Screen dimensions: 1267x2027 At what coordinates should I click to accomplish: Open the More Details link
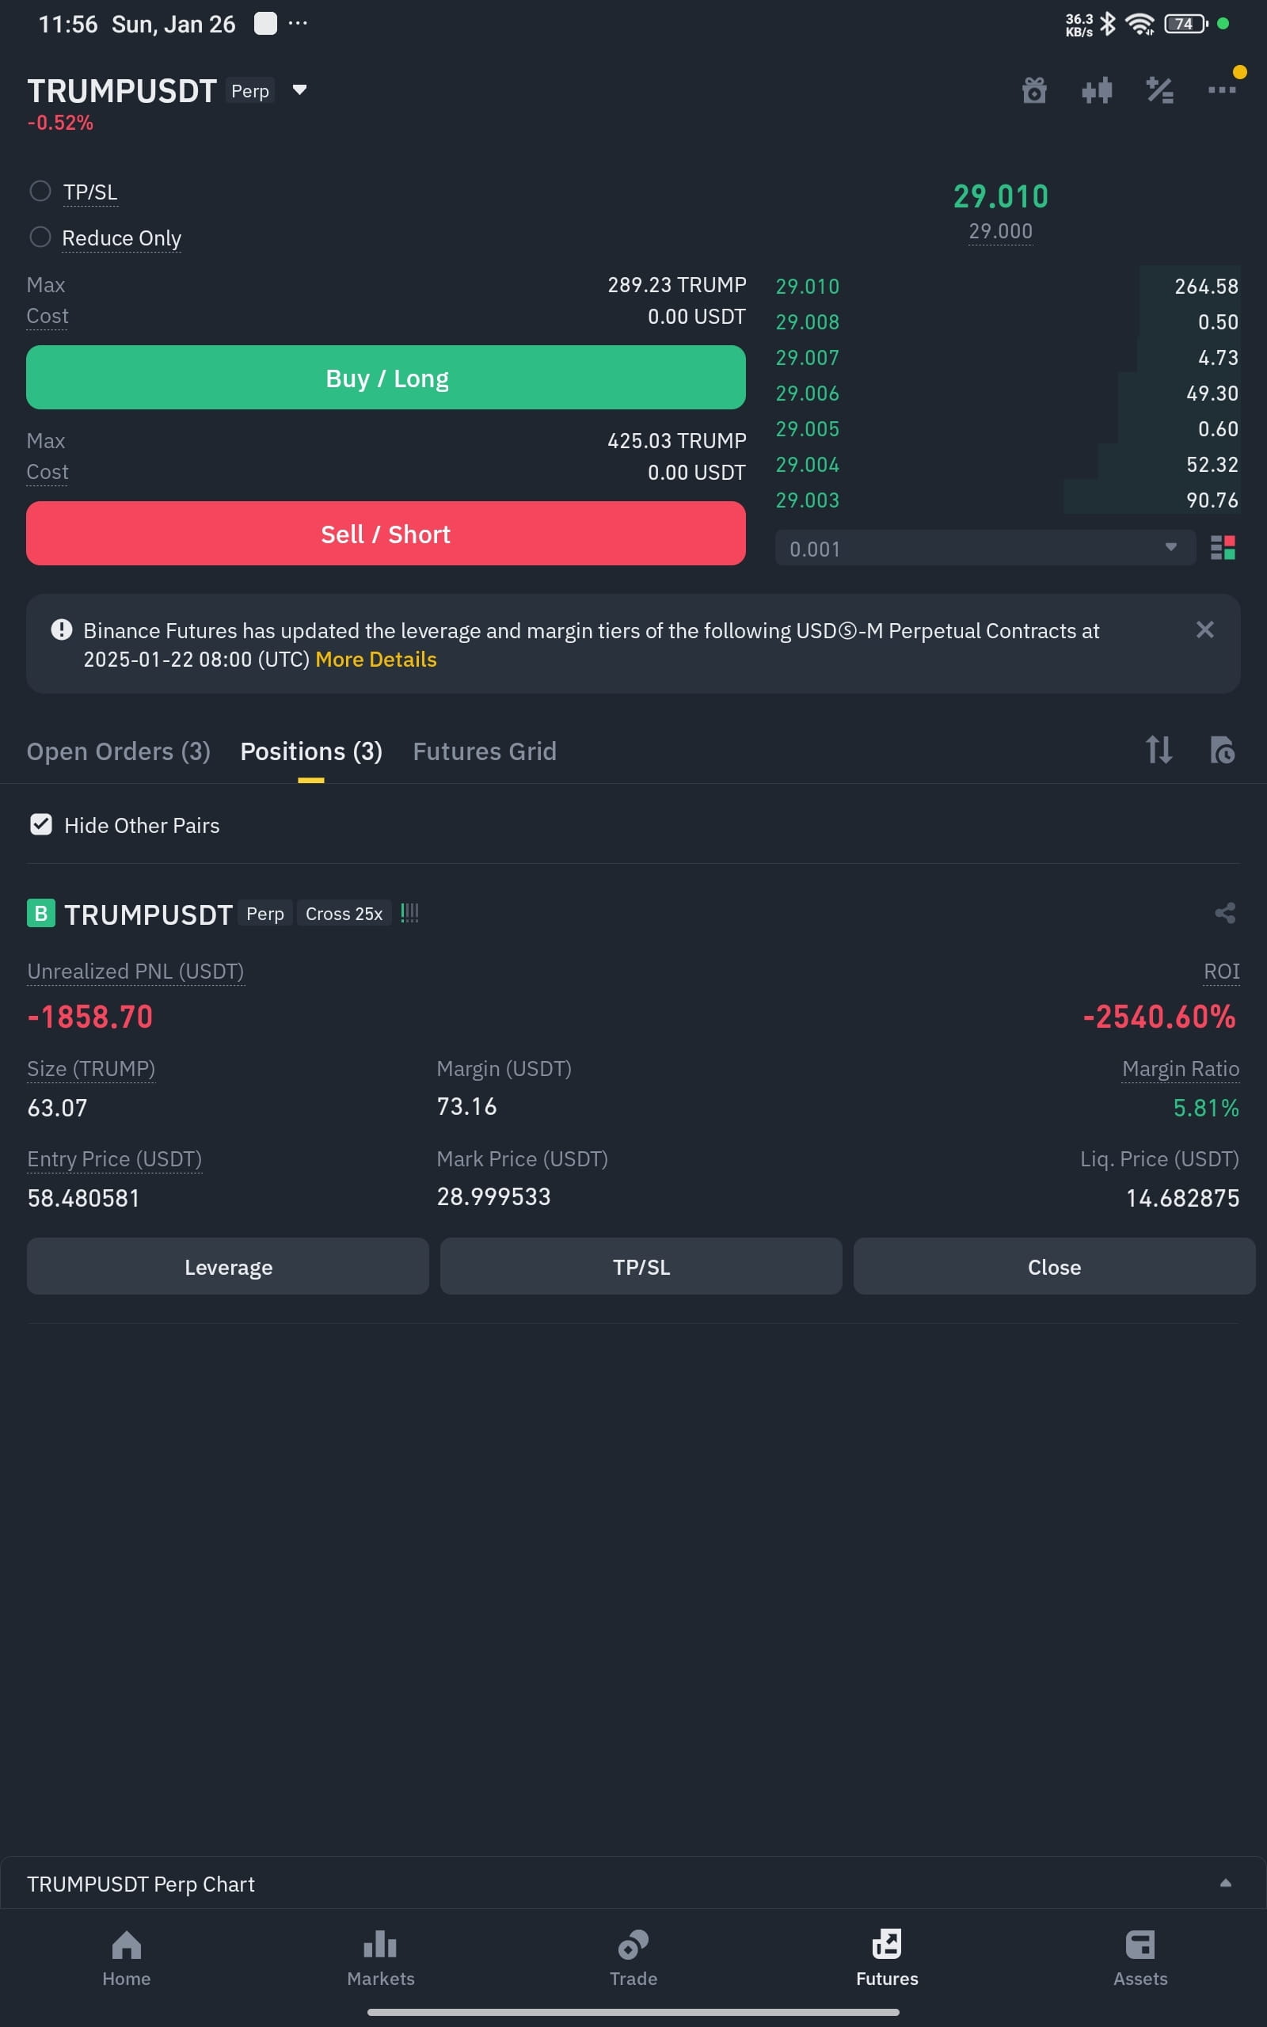375,660
